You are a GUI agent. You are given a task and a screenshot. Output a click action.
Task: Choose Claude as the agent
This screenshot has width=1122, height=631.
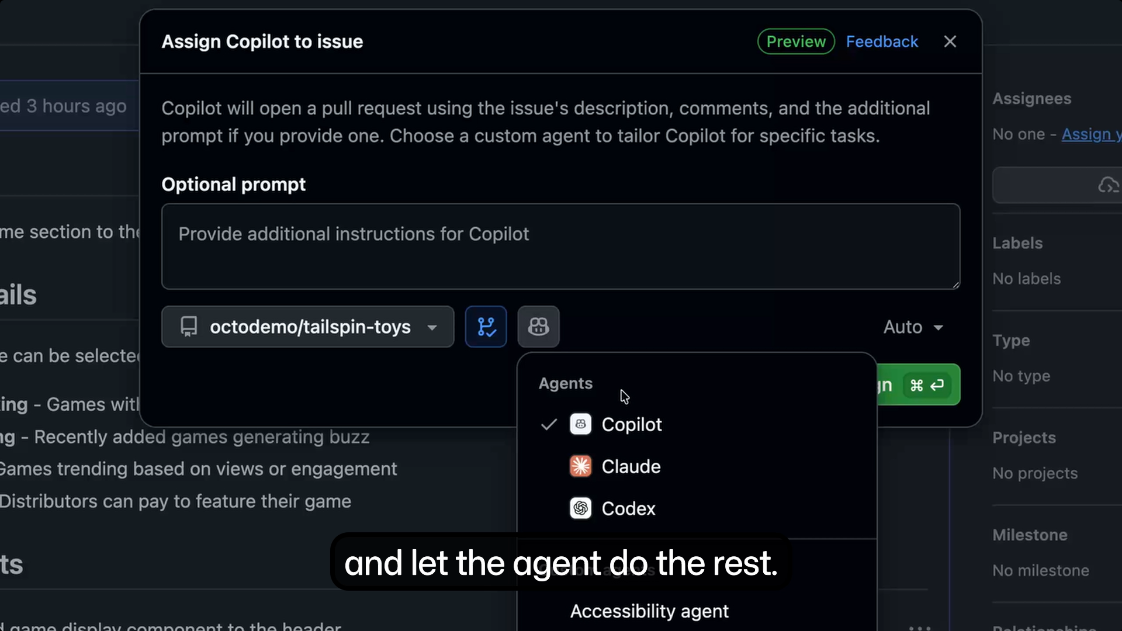tap(631, 466)
